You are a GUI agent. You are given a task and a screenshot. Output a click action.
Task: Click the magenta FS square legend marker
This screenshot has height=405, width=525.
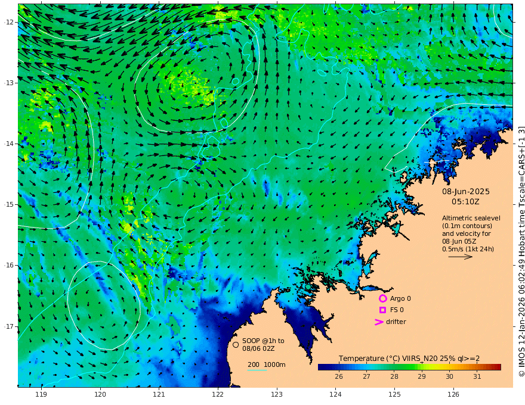382,310
